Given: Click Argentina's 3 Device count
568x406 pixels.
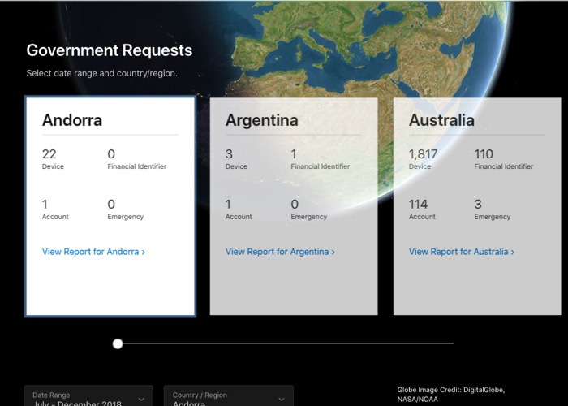Looking at the screenshot, I should [229, 154].
